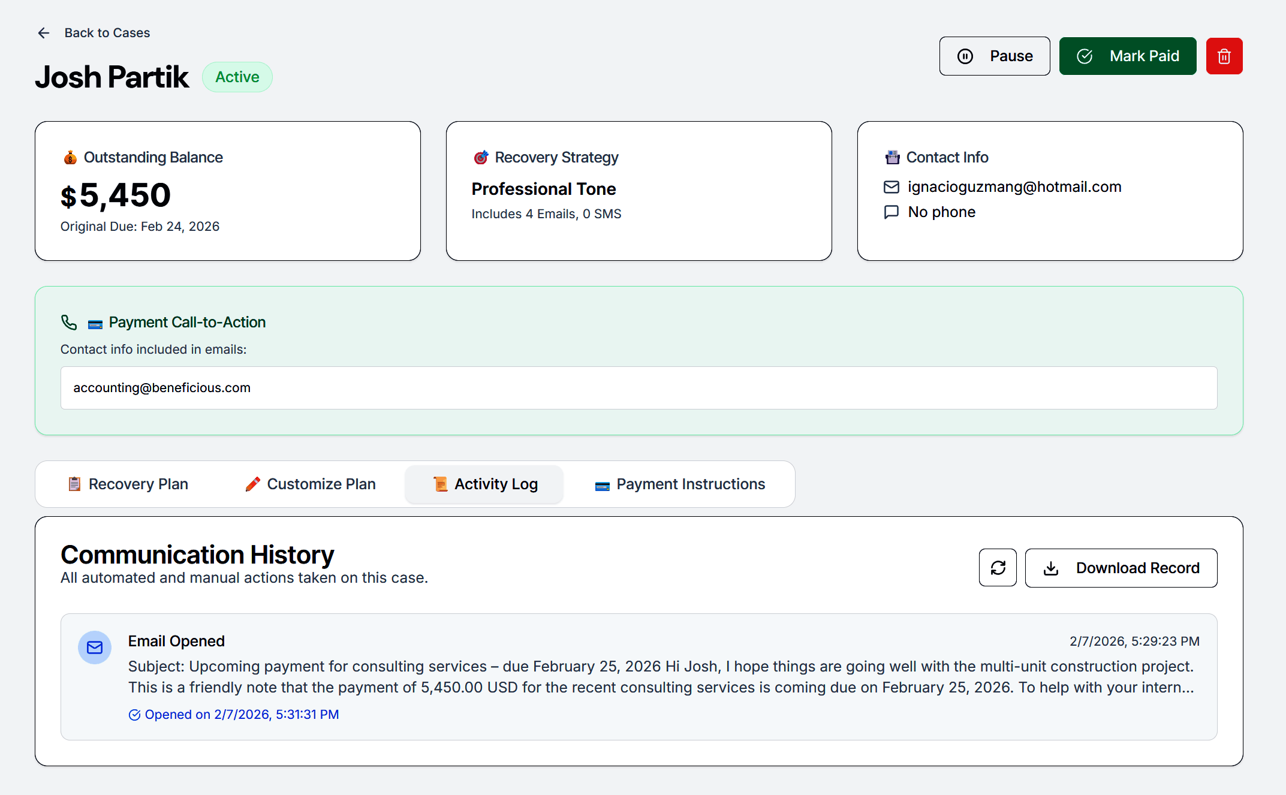Pause this recovery case
The image size is (1286, 795).
pyautogui.click(x=994, y=56)
